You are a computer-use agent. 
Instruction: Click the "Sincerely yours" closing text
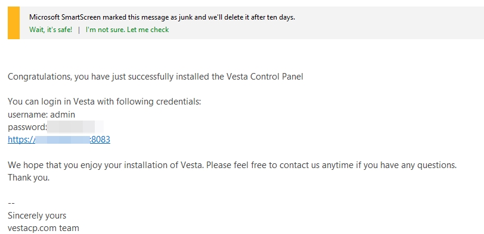[x=37, y=216]
